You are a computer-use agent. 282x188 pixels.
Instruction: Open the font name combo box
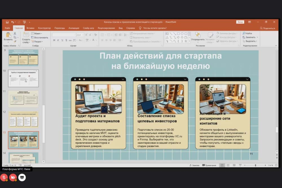pyautogui.click(x=64, y=35)
